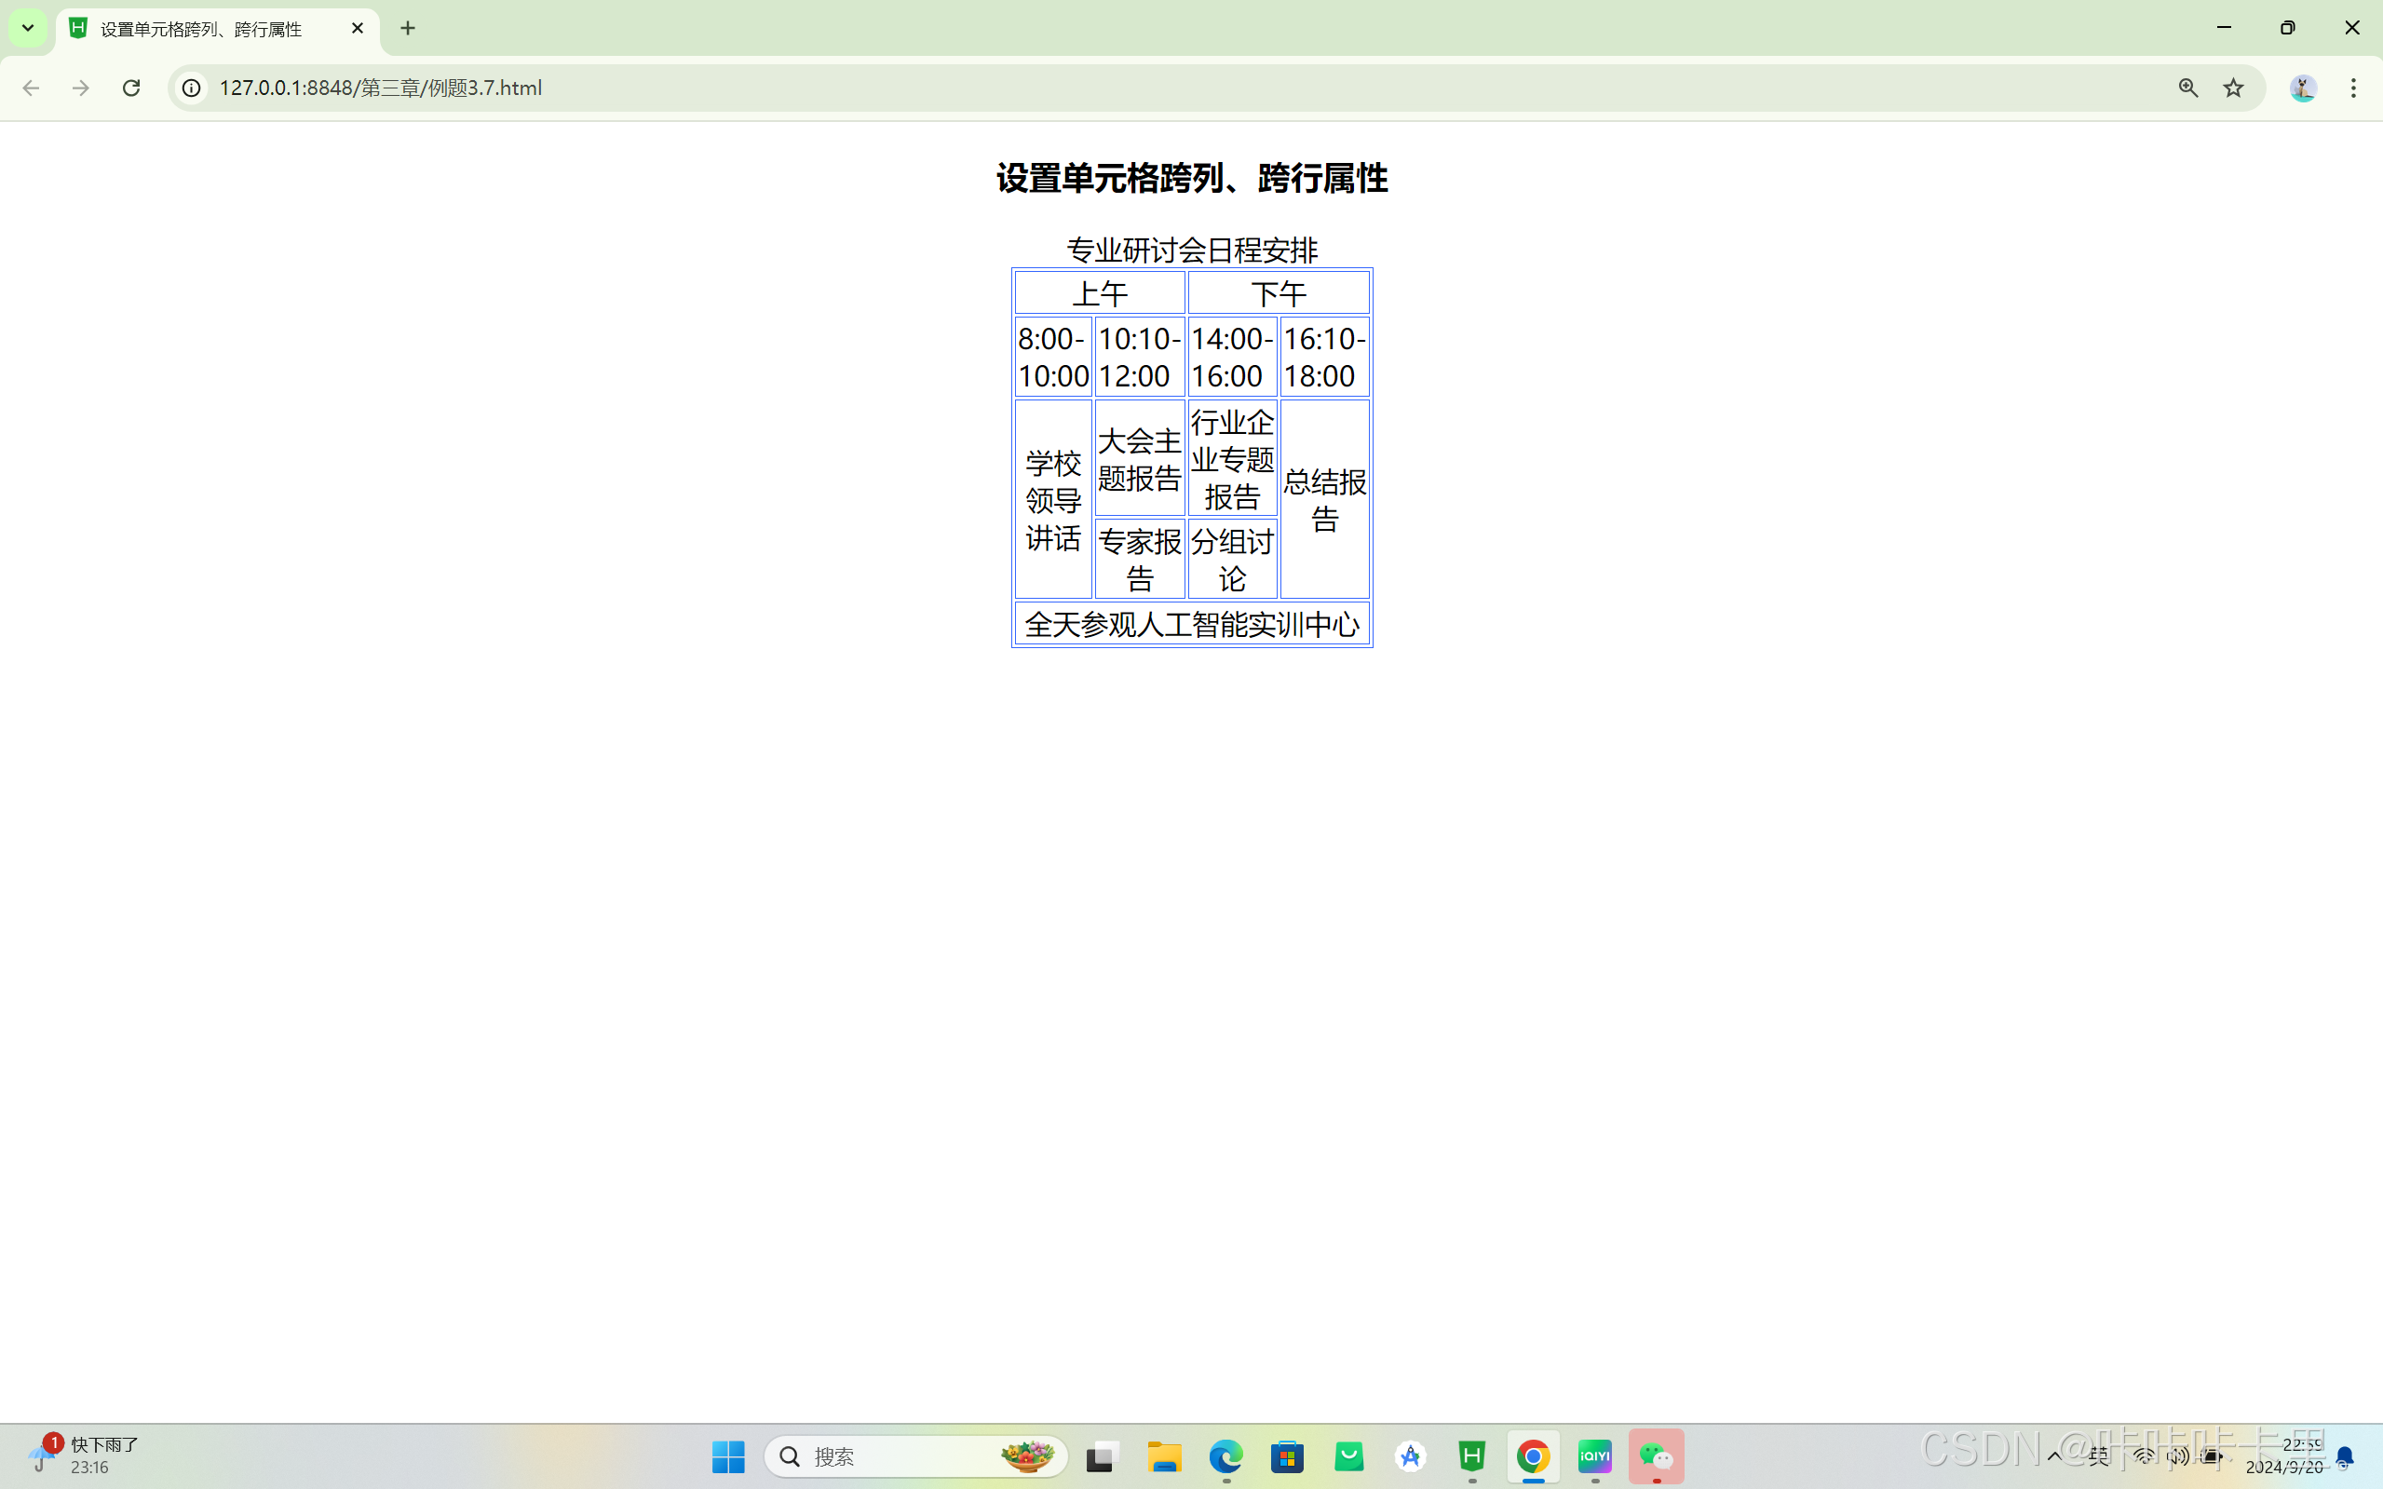The image size is (2383, 1489).
Task: View site information icon
Action: click(191, 88)
